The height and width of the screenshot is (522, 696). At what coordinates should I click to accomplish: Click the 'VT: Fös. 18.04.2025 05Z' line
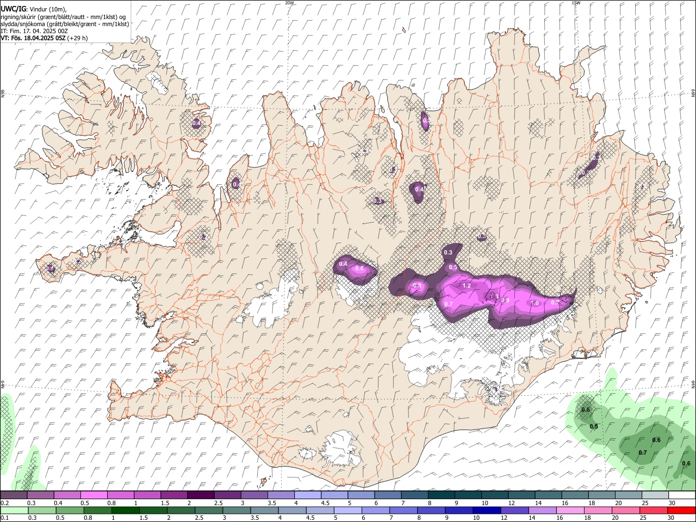[44, 38]
